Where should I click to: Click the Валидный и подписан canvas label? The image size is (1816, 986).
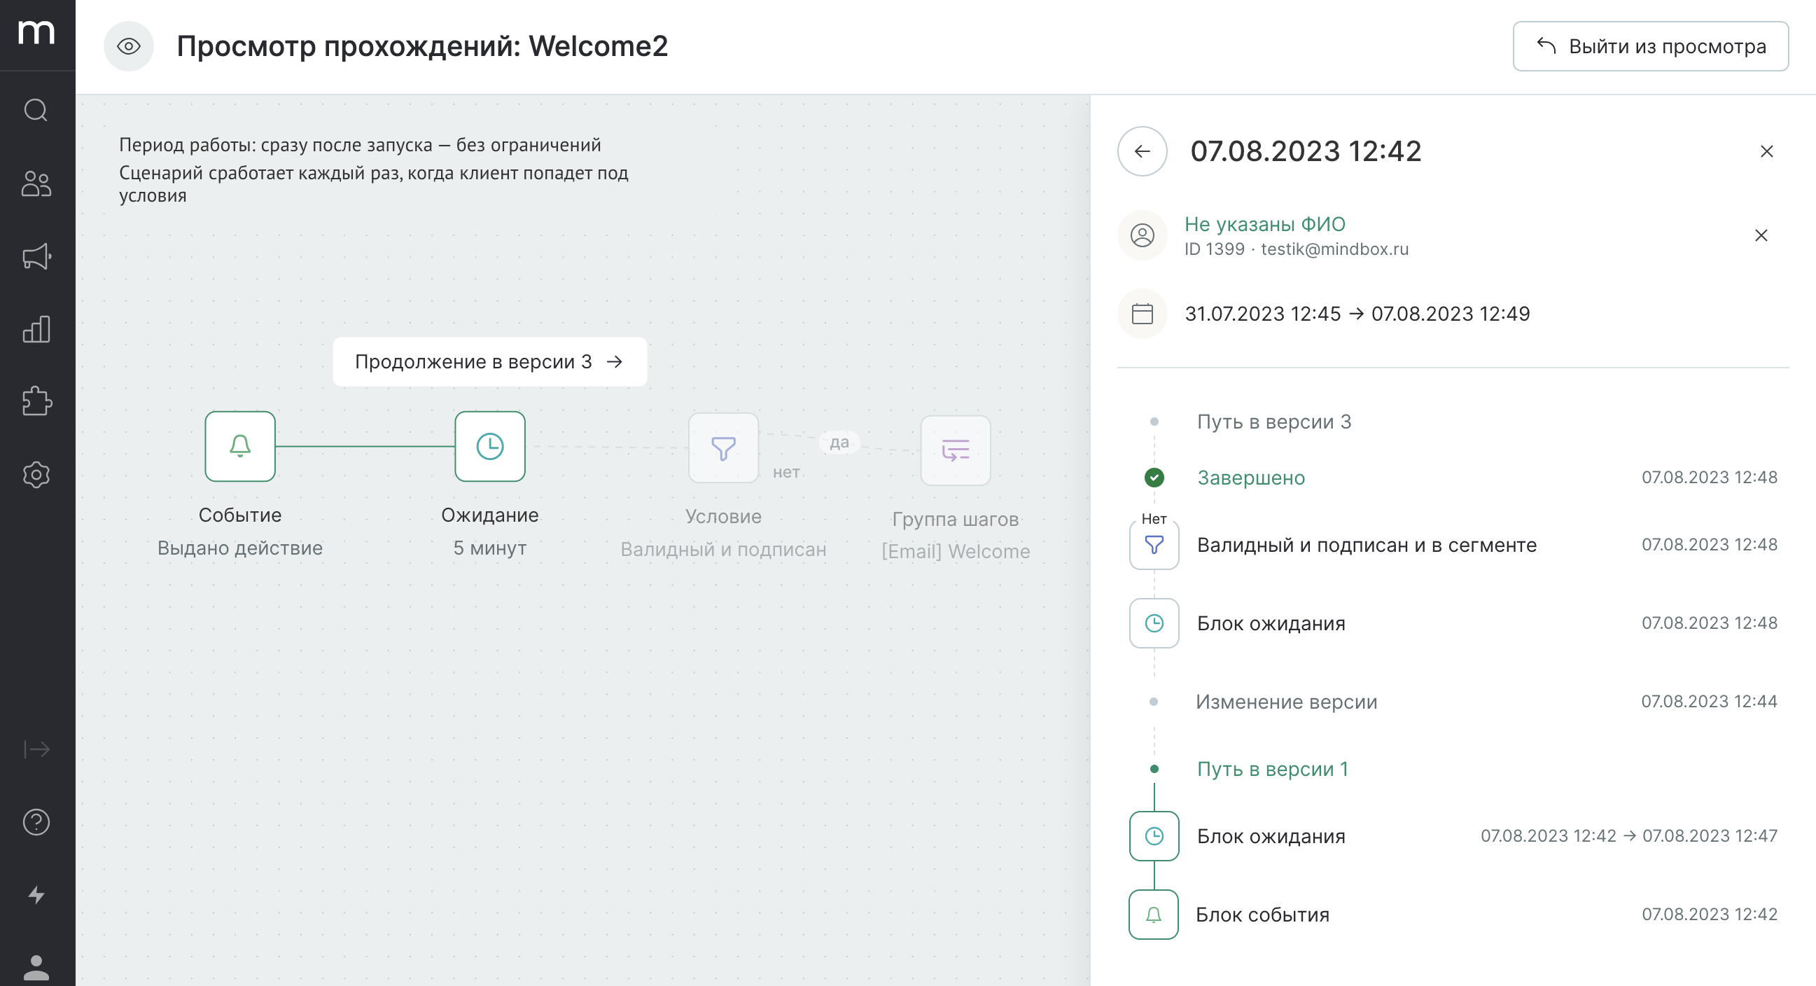point(723,550)
